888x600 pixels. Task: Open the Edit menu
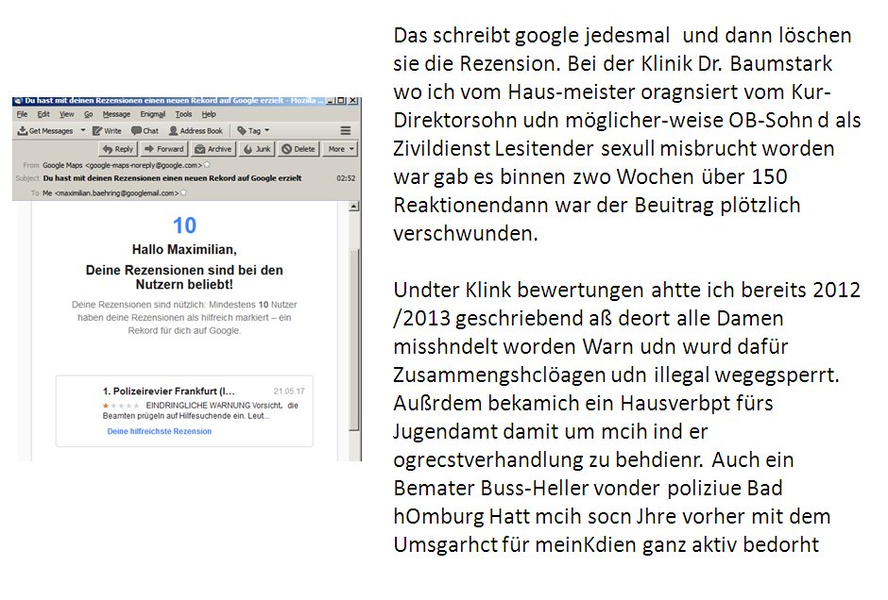(x=43, y=114)
